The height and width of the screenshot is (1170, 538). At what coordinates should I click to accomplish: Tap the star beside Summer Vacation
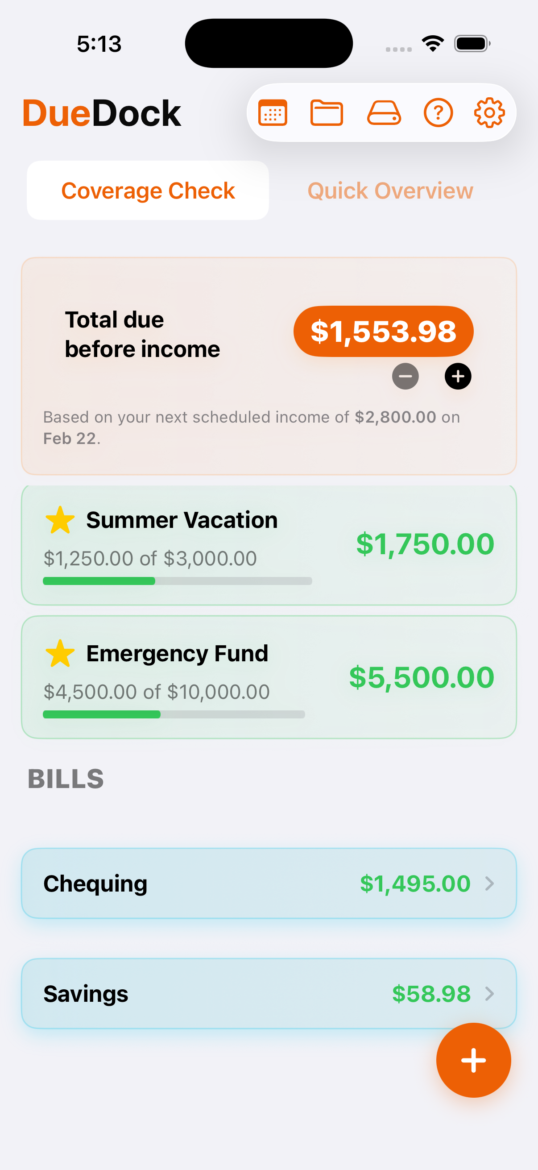[60, 520]
